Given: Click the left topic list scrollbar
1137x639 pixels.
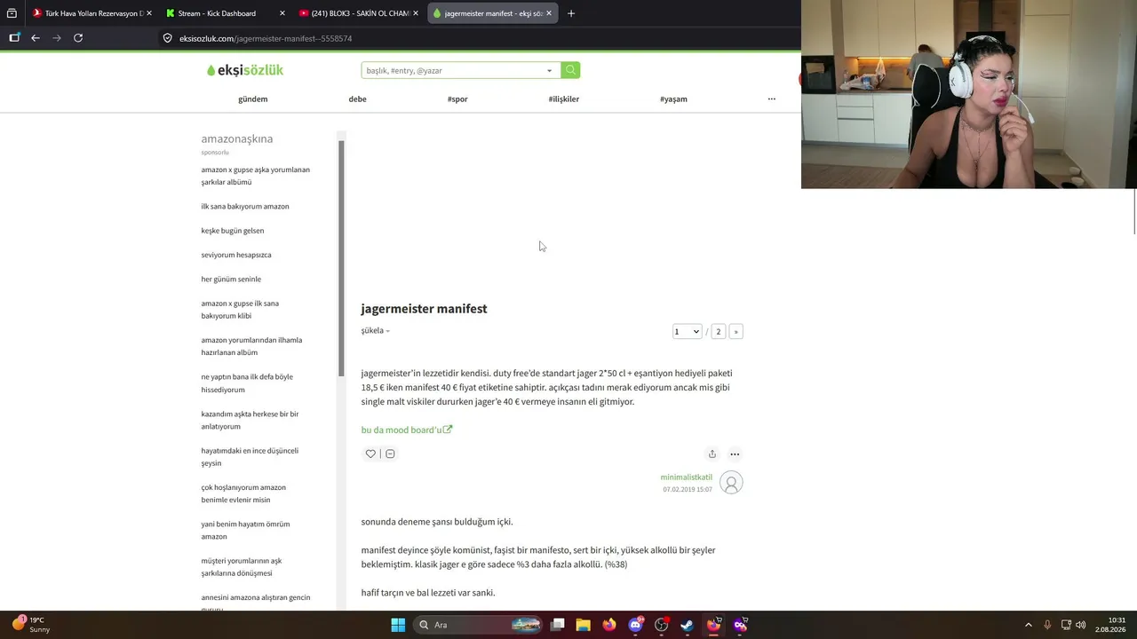Looking at the screenshot, I should tap(340, 257).
